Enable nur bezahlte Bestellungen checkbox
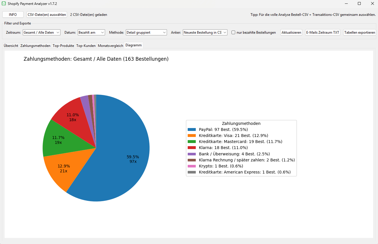This screenshot has width=378, height=244. (x=233, y=33)
